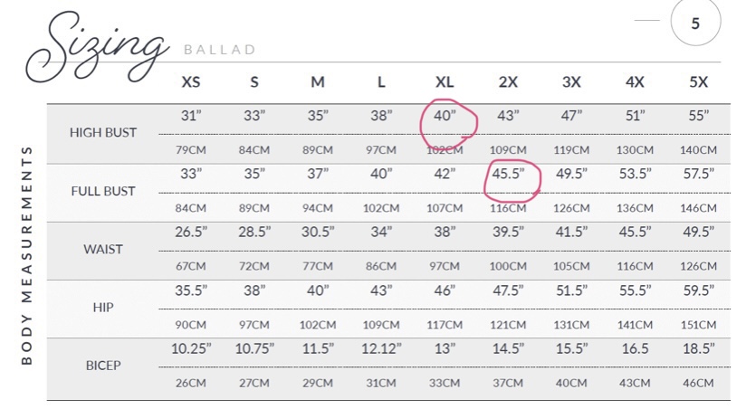Click the M size column header
The height and width of the screenshot is (409, 746).
tap(318, 81)
